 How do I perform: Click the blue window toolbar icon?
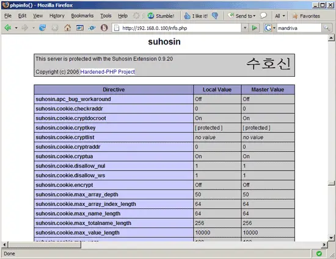tap(80, 28)
